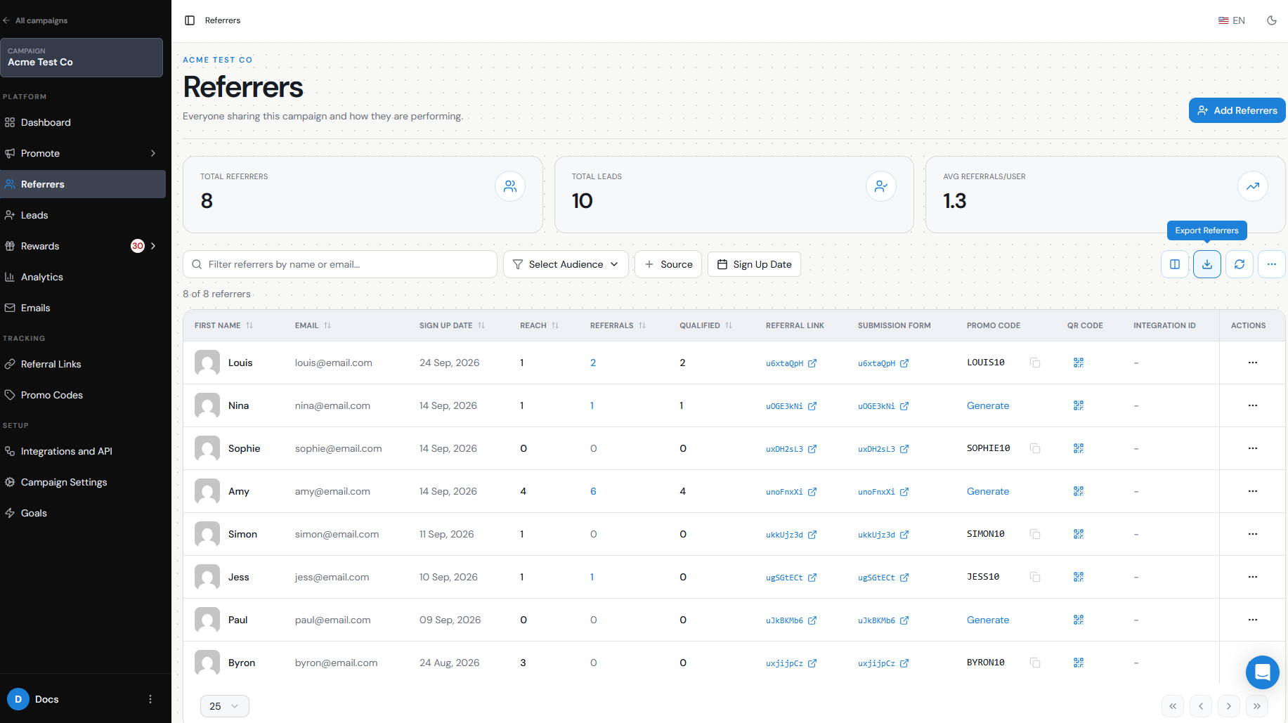Go back to All campaigns
The width and height of the screenshot is (1288, 723).
[x=35, y=20]
